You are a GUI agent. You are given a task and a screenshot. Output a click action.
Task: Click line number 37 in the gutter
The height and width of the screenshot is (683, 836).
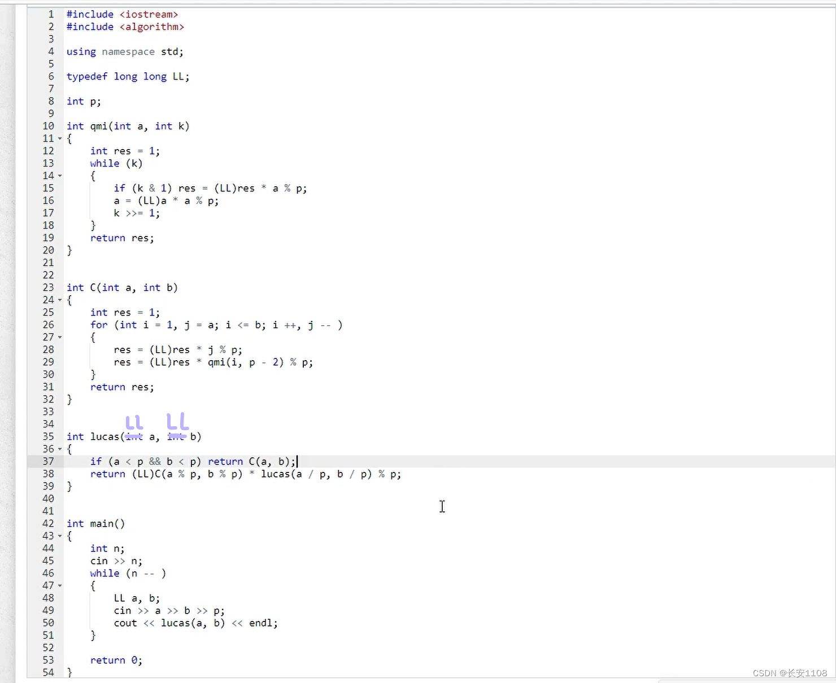49,461
